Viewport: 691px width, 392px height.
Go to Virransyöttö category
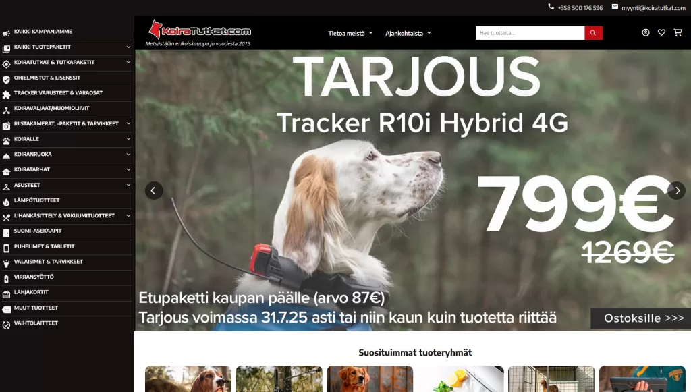(x=34, y=277)
